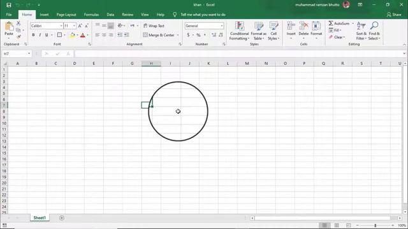Click the Share button
The image size is (408, 229).
pos(394,15)
